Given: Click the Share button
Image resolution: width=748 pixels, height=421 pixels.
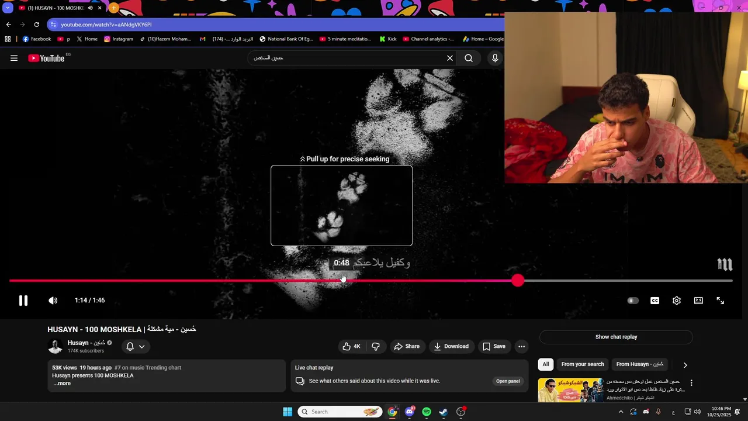Looking at the screenshot, I should tap(407, 346).
